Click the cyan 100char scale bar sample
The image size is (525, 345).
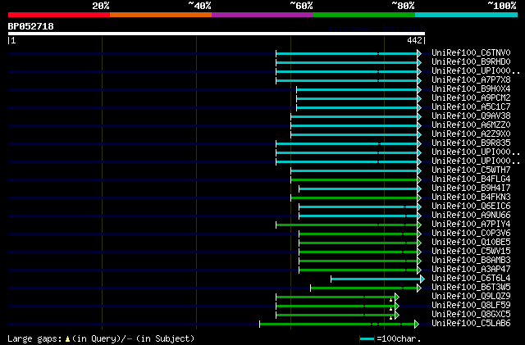pos(367,339)
